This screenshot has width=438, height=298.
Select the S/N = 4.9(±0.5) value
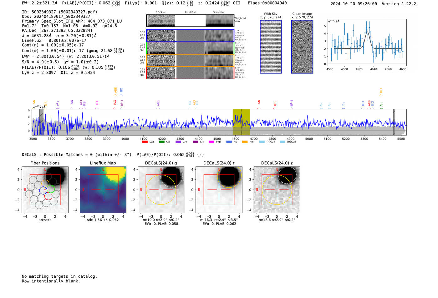[40, 62]
